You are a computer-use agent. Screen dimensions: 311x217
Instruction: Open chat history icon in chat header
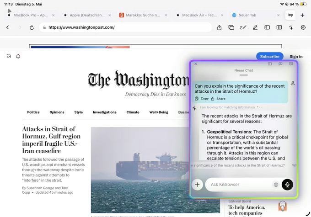(x=280, y=64)
